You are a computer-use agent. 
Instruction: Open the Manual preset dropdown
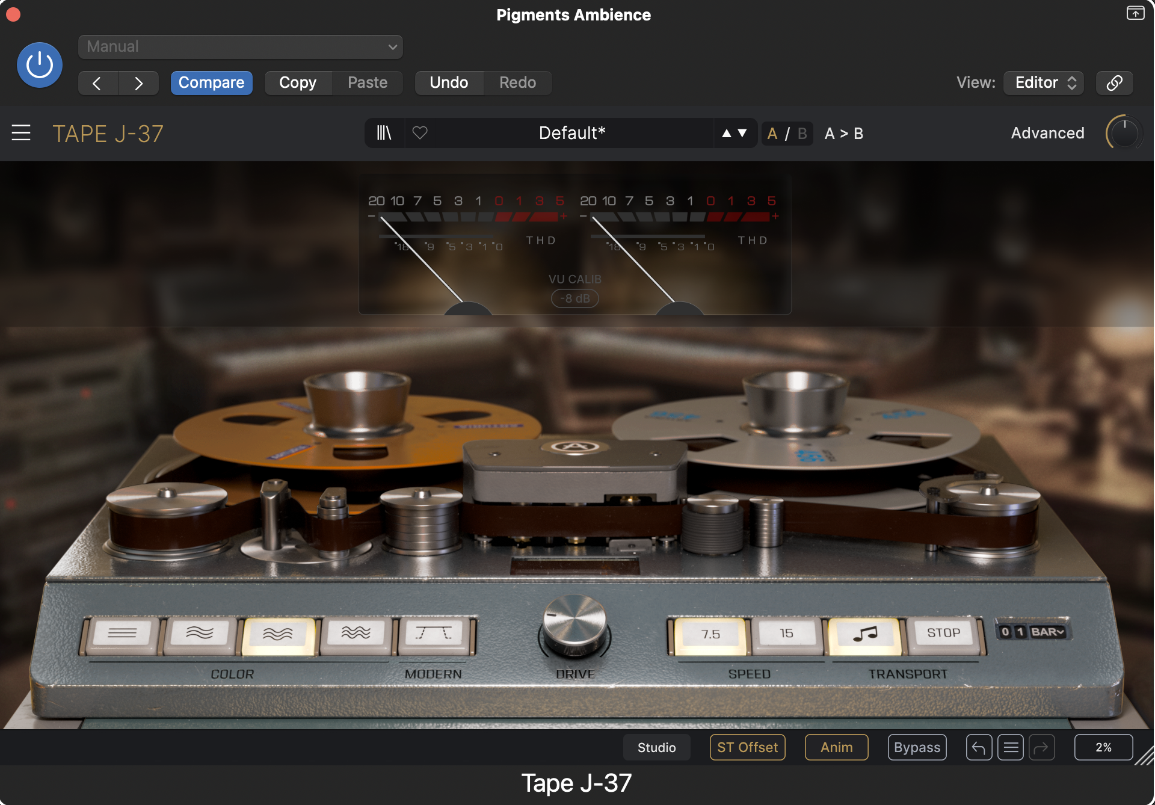(241, 47)
